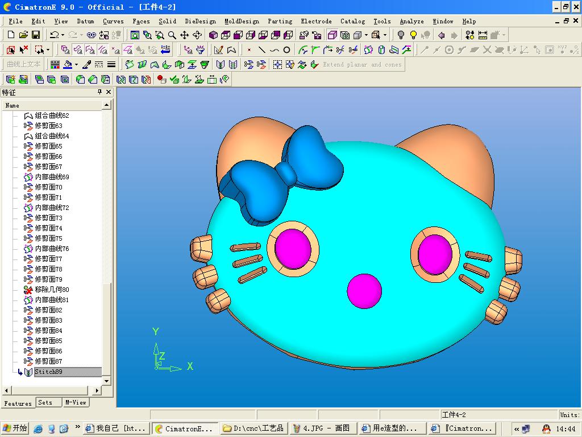Choose the Line curve tool
Screen dimensions: 582x437
pos(261,50)
